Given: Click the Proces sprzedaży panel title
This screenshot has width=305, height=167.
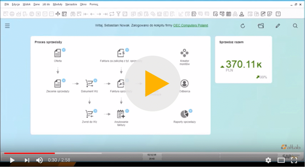Looking at the screenshot, I should 48,42.
